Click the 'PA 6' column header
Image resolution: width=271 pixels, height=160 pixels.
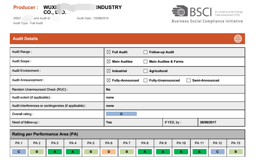[109, 143]
